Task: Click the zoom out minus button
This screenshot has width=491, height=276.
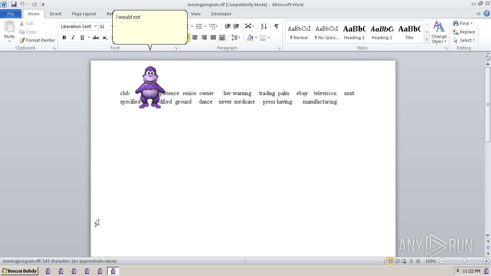Action: point(442,261)
